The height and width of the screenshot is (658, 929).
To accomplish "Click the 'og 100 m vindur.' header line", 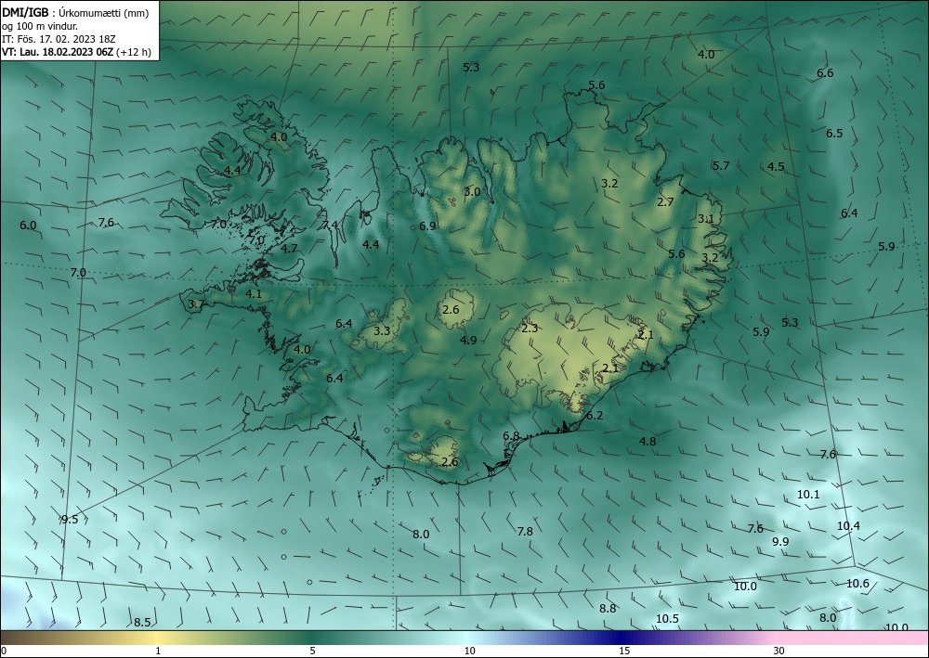I will (40, 26).
